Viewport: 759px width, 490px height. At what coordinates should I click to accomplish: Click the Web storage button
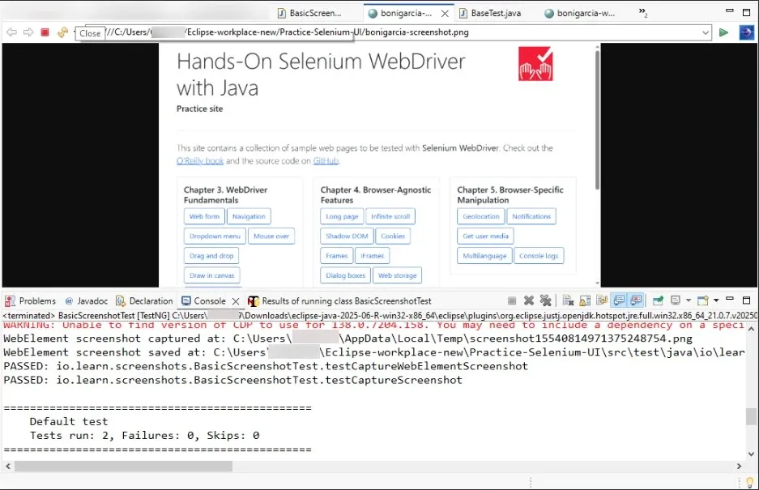398,275
